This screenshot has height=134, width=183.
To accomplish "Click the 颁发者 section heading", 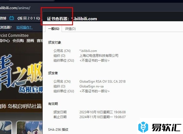I will (53, 73).
